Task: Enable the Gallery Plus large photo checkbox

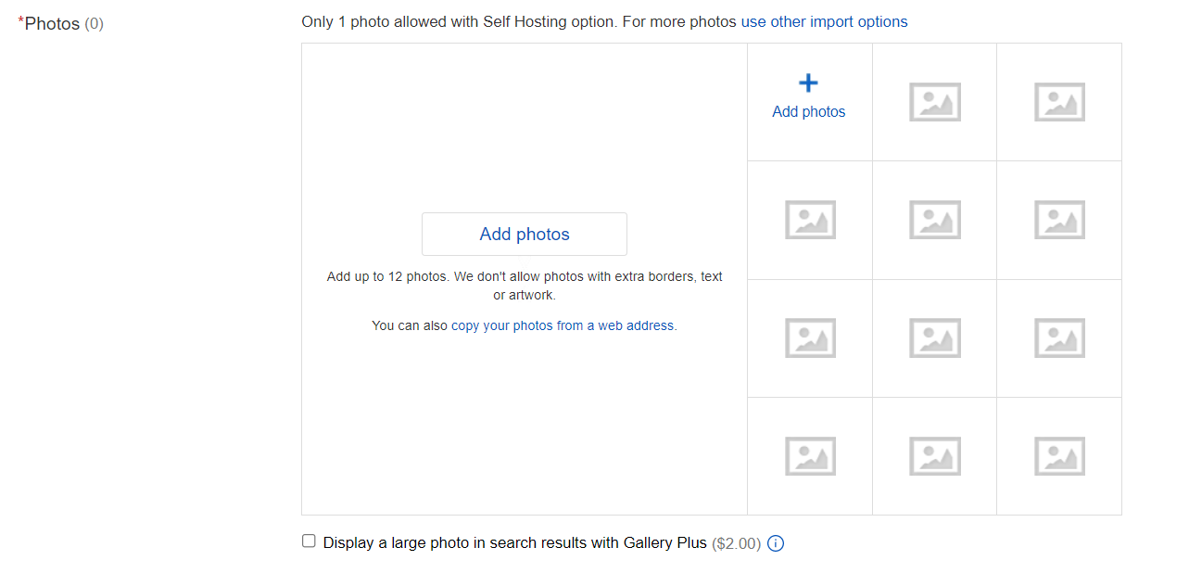Action: (x=310, y=541)
